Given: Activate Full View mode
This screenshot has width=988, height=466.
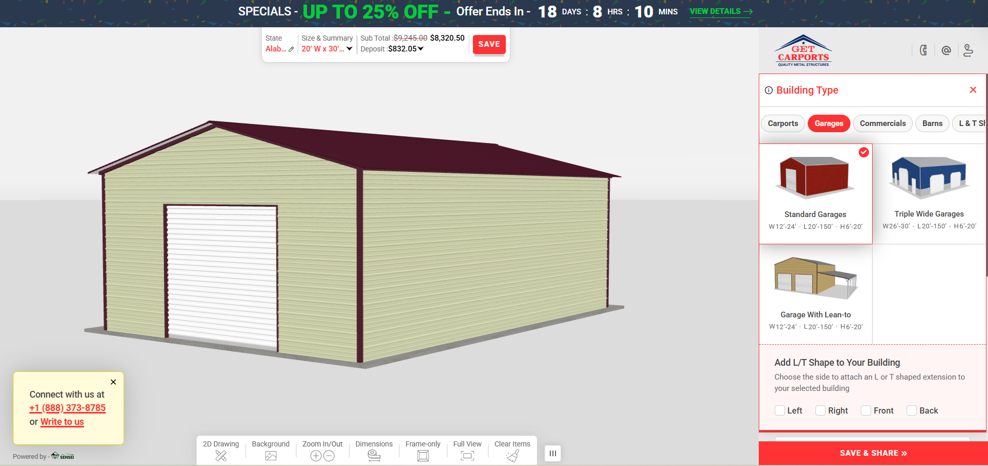Looking at the screenshot, I should point(467,455).
